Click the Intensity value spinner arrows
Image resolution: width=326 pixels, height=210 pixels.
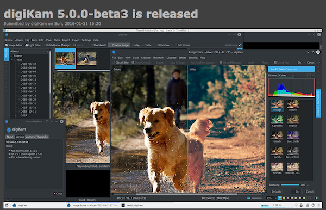click(308, 185)
